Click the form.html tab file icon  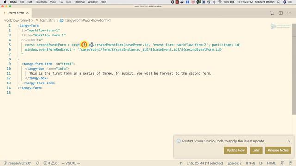5,13
